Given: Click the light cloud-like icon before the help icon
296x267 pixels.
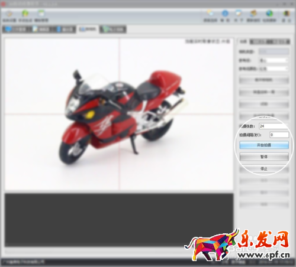Looking at the screenshot, I should (210, 13).
